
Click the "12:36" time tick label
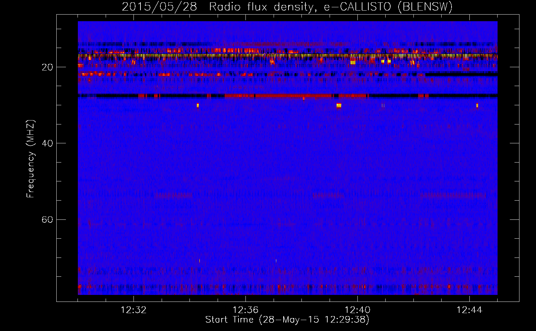coord(245,310)
